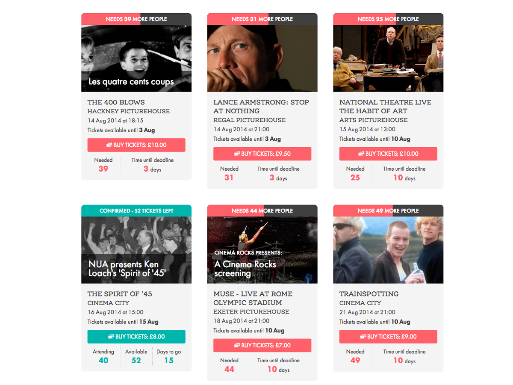Image resolution: width=513 pixels, height=385 pixels.
Task: Open 'Muse - Live at Rome Olympic Stadium' title
Action: coord(253,298)
